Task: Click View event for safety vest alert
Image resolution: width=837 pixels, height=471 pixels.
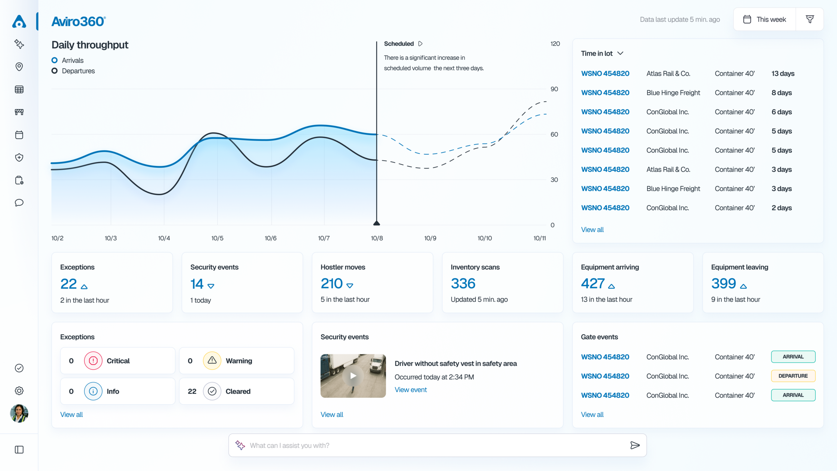Action: tap(410, 390)
